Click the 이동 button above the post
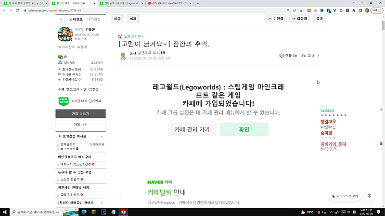The image size is (385, 216). [117, 19]
